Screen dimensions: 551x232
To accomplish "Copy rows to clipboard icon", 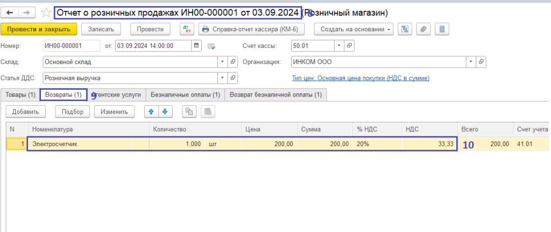I will tap(189, 112).
